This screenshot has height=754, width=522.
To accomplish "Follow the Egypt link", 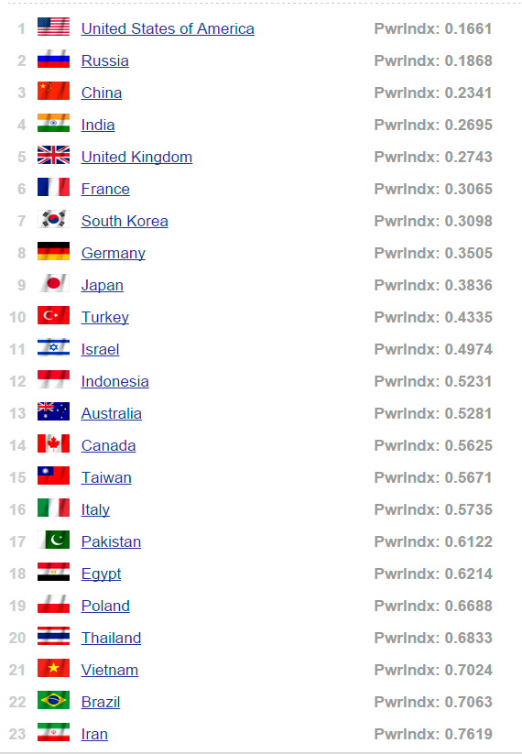I will point(101,574).
